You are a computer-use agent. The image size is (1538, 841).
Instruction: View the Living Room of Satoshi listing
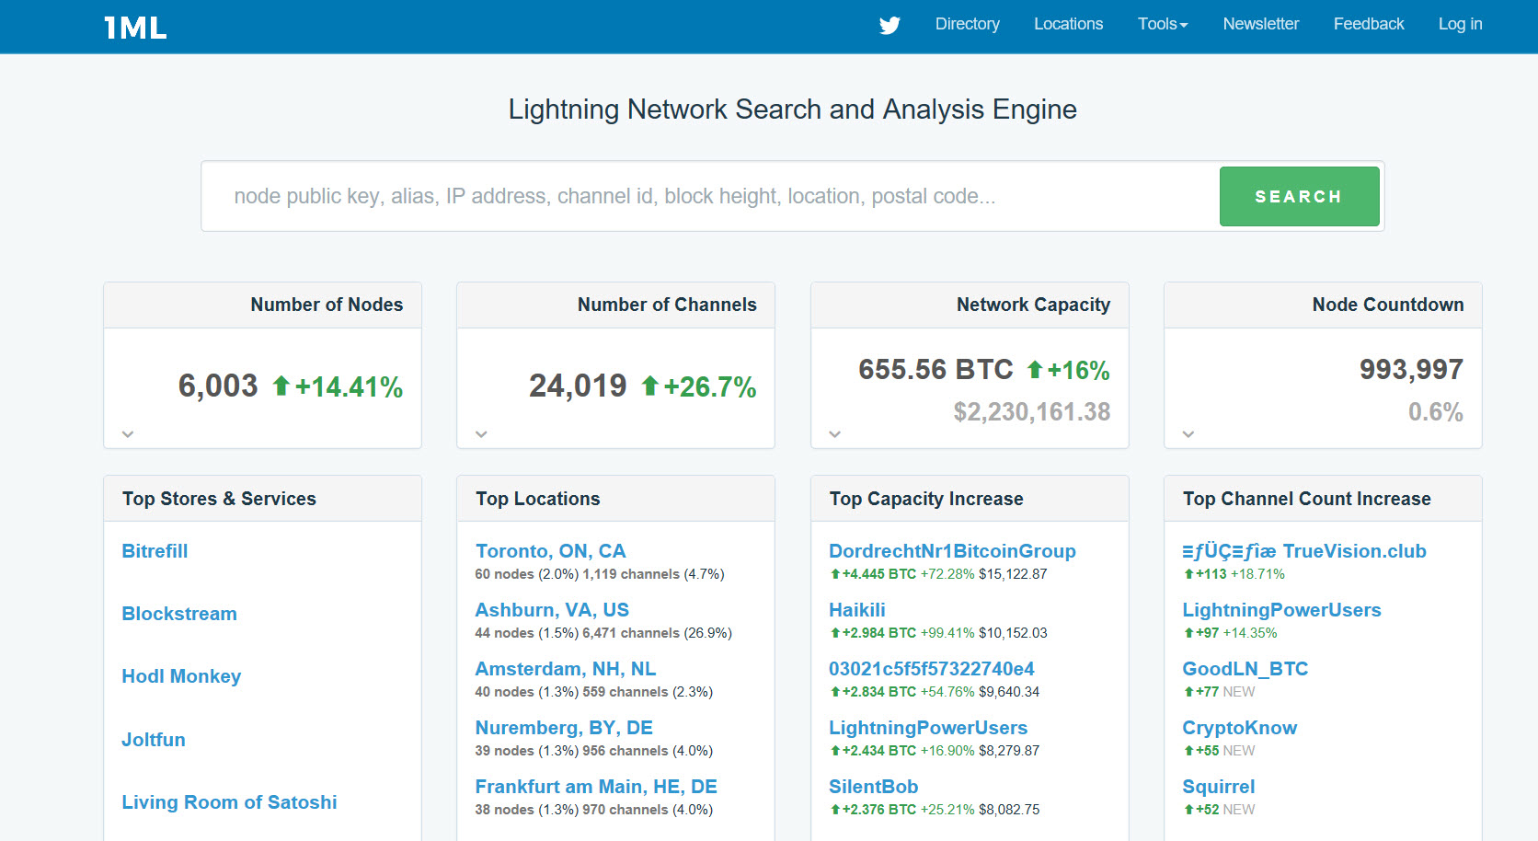229,802
